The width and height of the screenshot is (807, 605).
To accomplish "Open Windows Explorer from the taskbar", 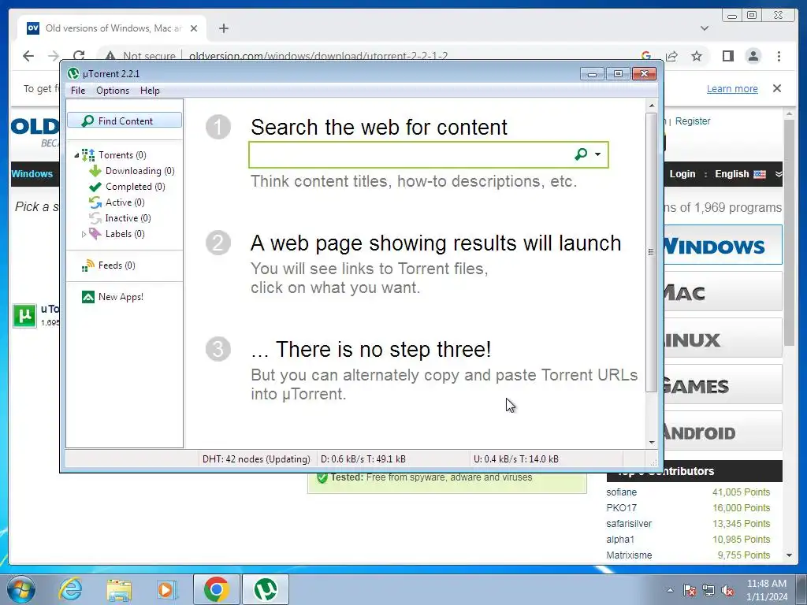I will pos(119,589).
